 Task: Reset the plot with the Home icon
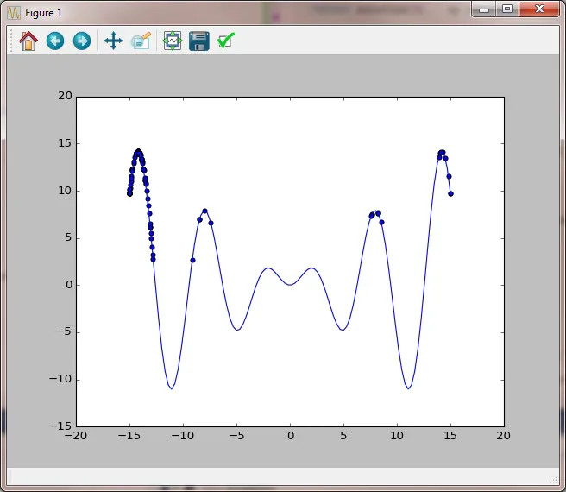tap(28, 41)
